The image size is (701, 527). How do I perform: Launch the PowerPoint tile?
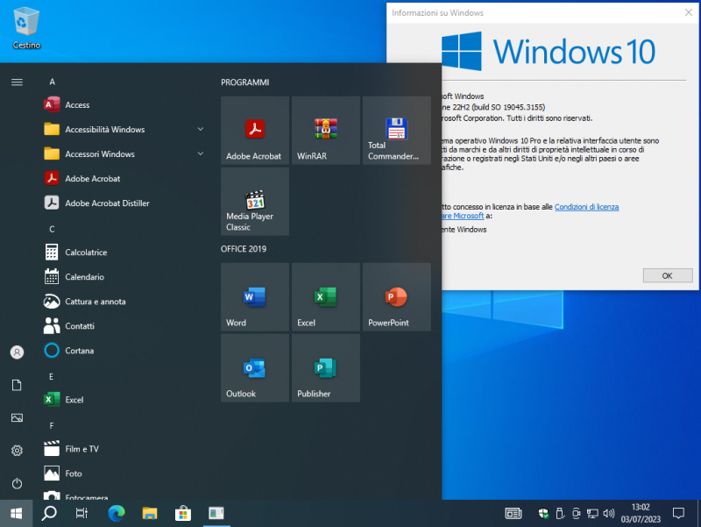[397, 297]
